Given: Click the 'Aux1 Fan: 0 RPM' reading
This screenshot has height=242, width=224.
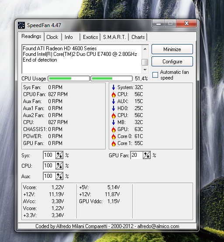Looking at the screenshot, I should point(43,108).
